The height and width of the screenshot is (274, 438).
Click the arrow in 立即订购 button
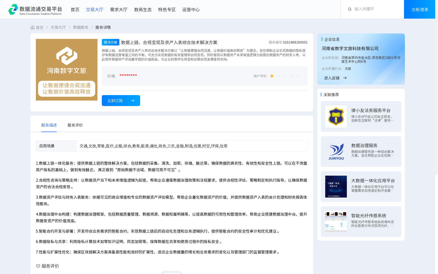point(132,101)
